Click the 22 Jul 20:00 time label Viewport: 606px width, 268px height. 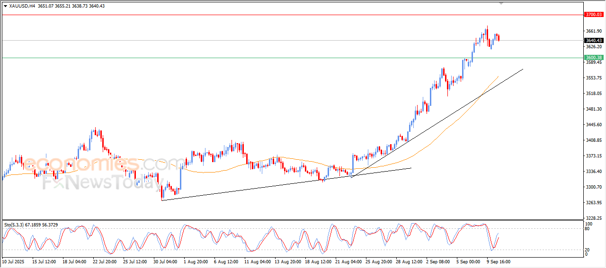tap(105, 261)
